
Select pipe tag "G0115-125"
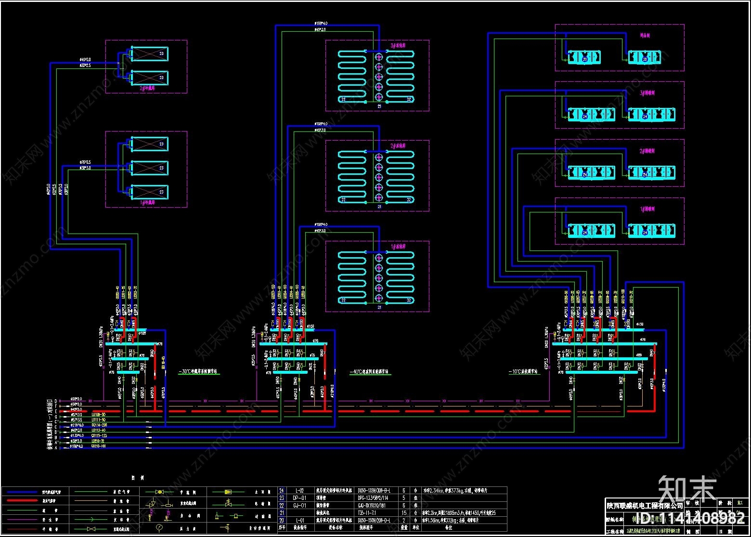98,436
